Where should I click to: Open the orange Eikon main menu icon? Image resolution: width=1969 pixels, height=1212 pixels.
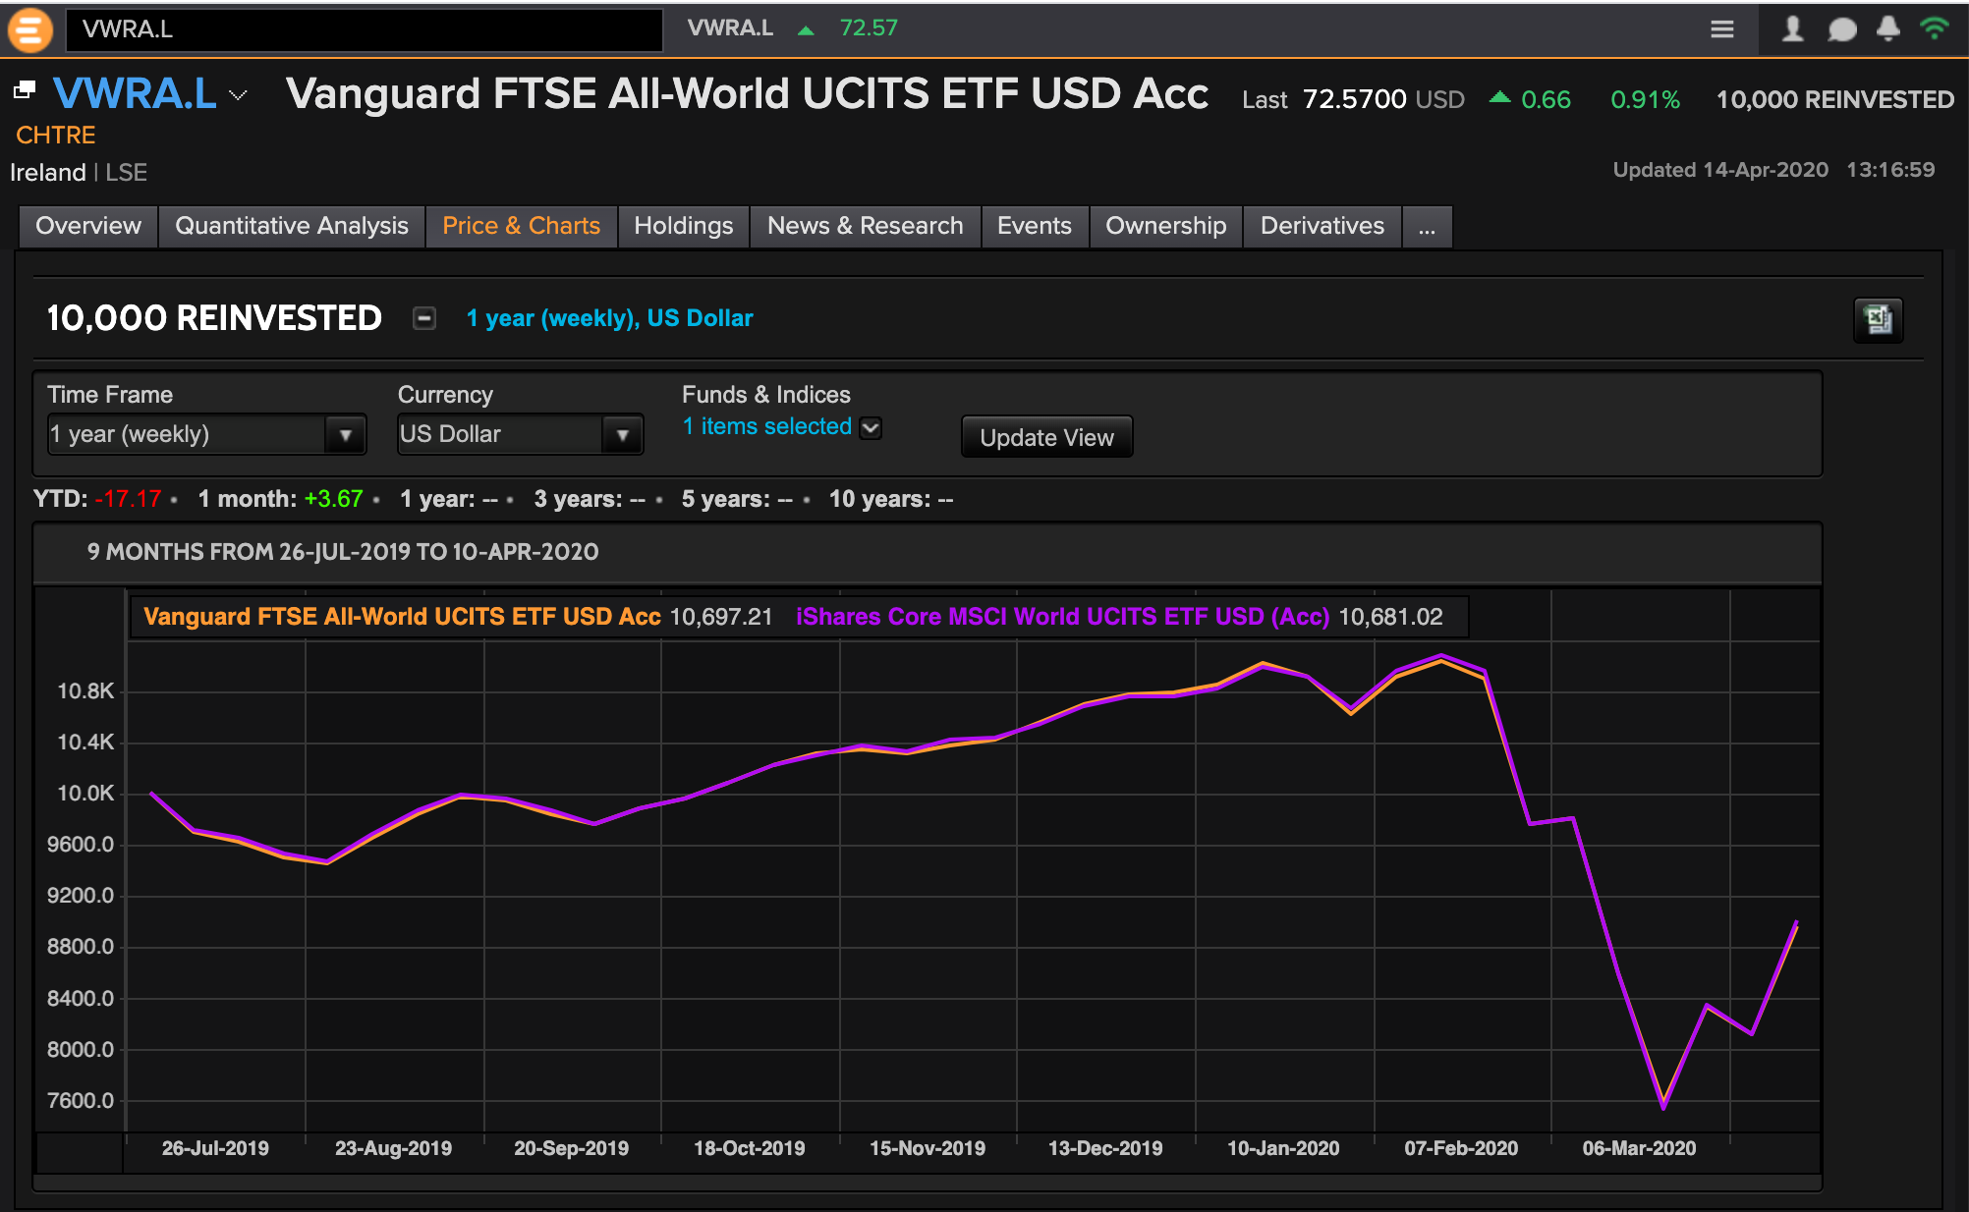(29, 29)
